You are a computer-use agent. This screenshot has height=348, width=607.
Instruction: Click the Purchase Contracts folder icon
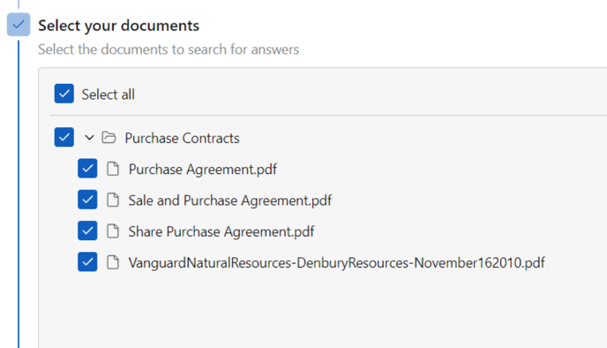pos(109,138)
